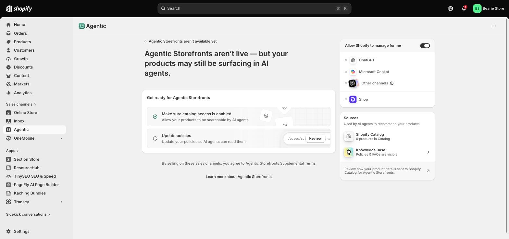Open the Supplemental Terms link
This screenshot has width=509, height=239.
point(298,163)
